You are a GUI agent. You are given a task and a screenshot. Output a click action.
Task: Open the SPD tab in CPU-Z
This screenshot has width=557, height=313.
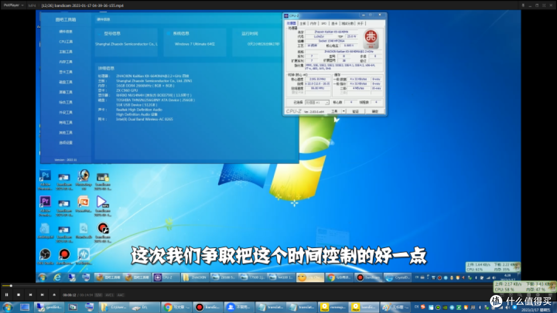tap(323, 23)
